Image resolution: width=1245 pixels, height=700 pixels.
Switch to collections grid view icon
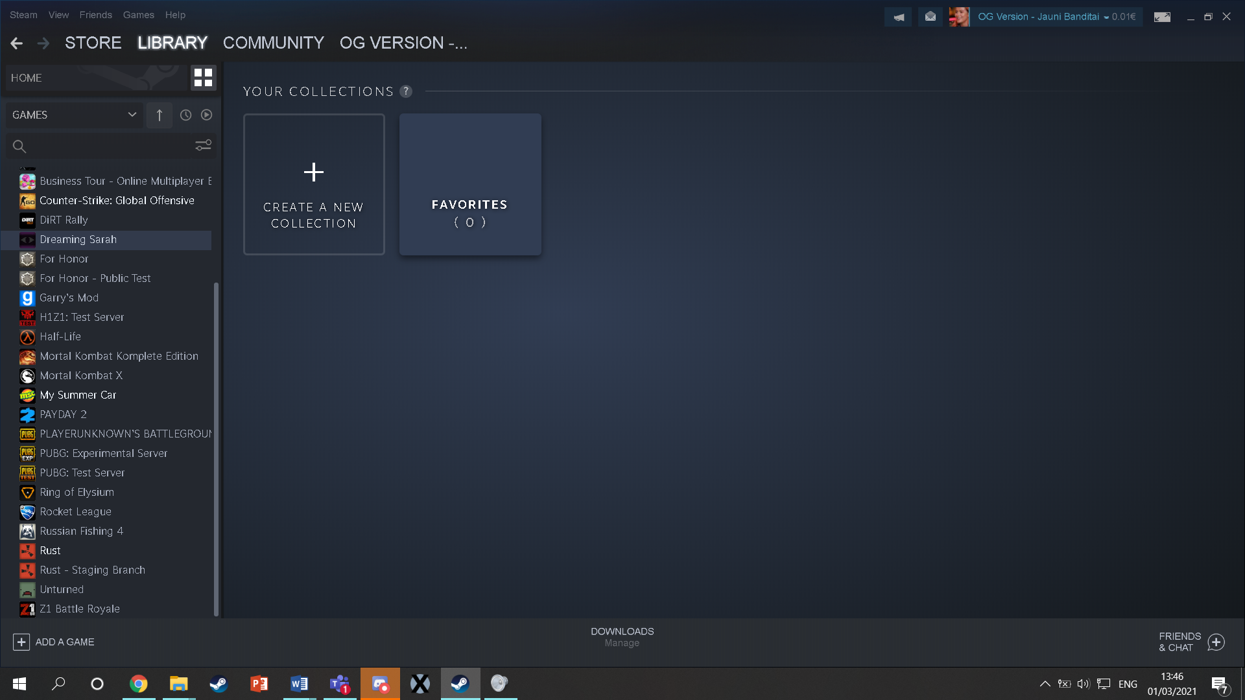203,78
